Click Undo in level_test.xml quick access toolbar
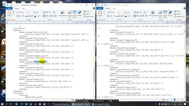 click(14, 5)
